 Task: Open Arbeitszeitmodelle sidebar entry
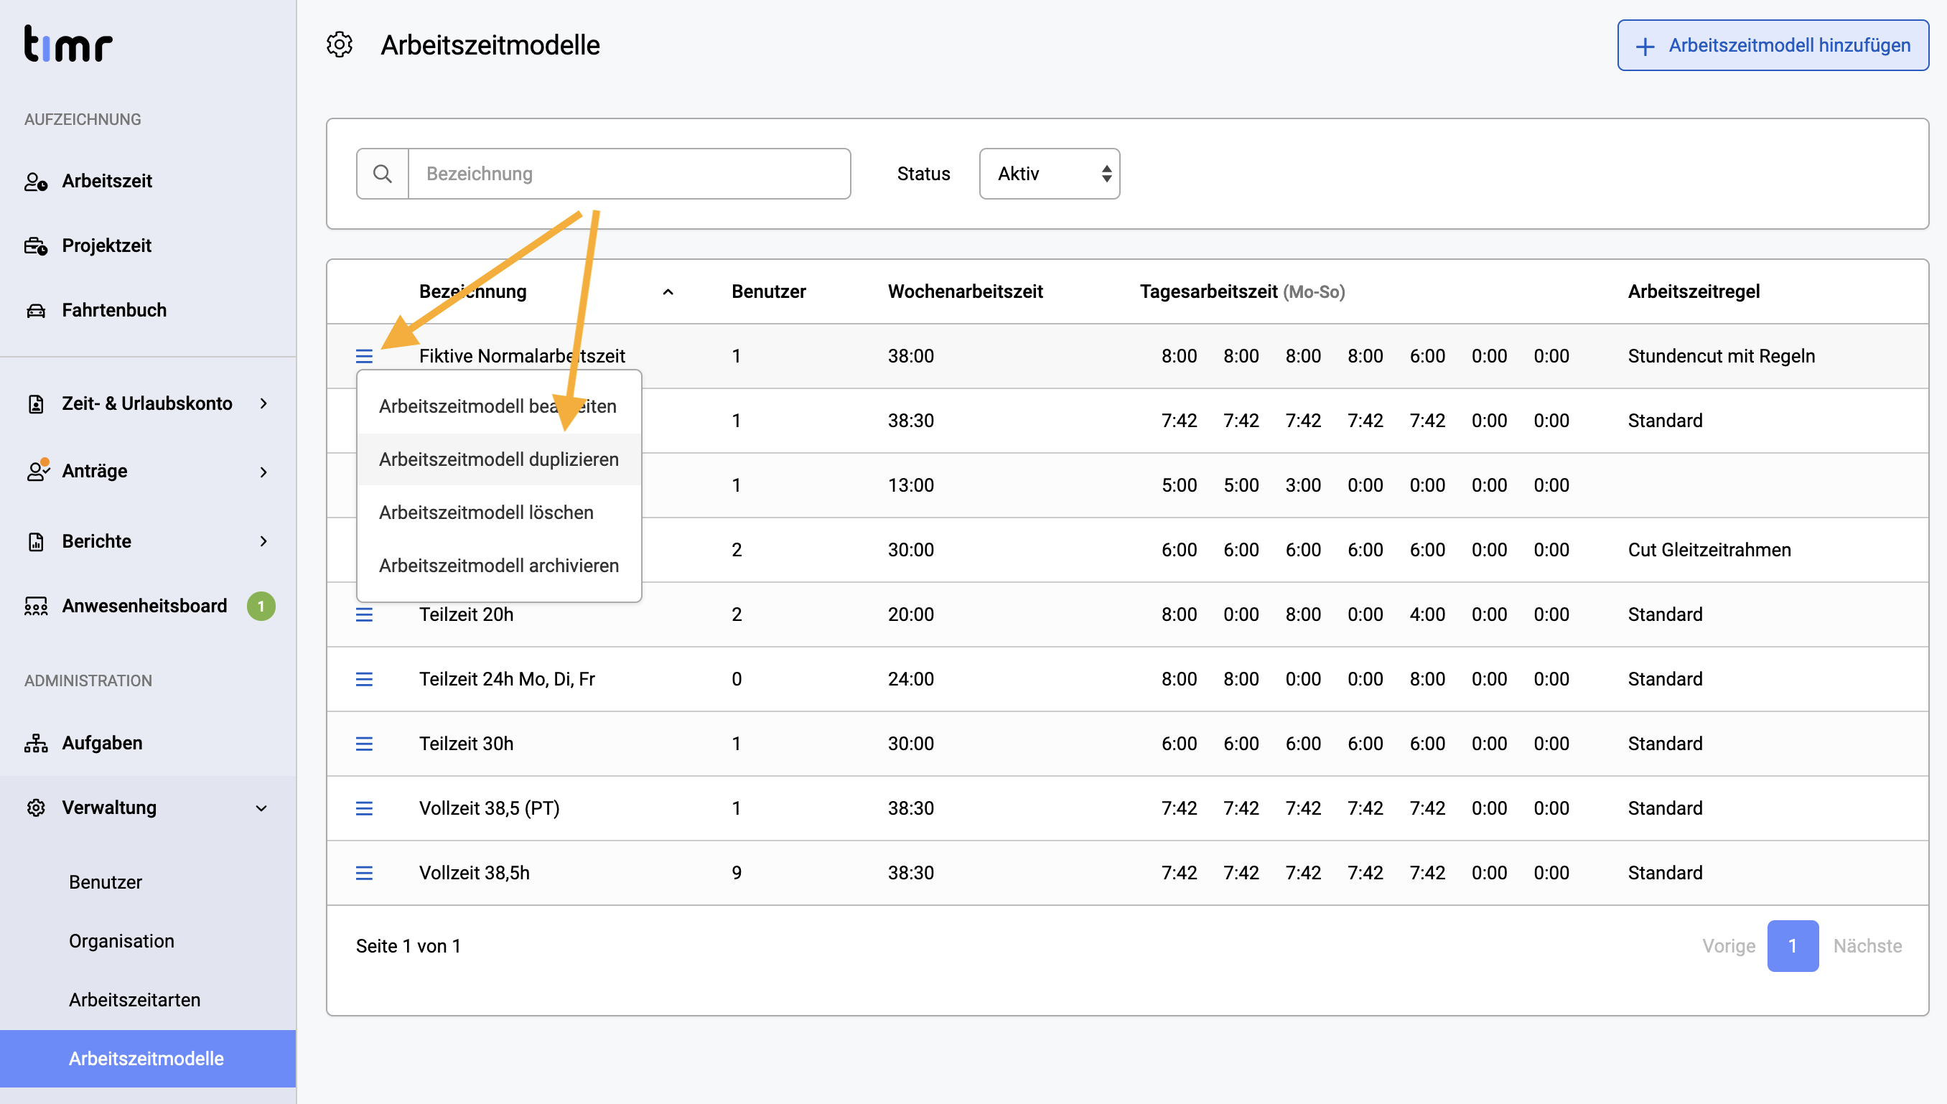point(148,1059)
